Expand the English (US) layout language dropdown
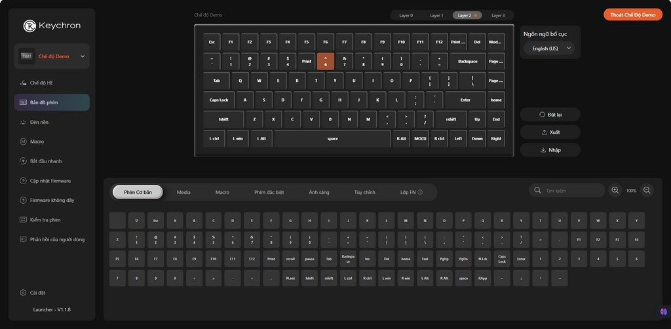This screenshot has height=329, width=671. click(x=550, y=48)
